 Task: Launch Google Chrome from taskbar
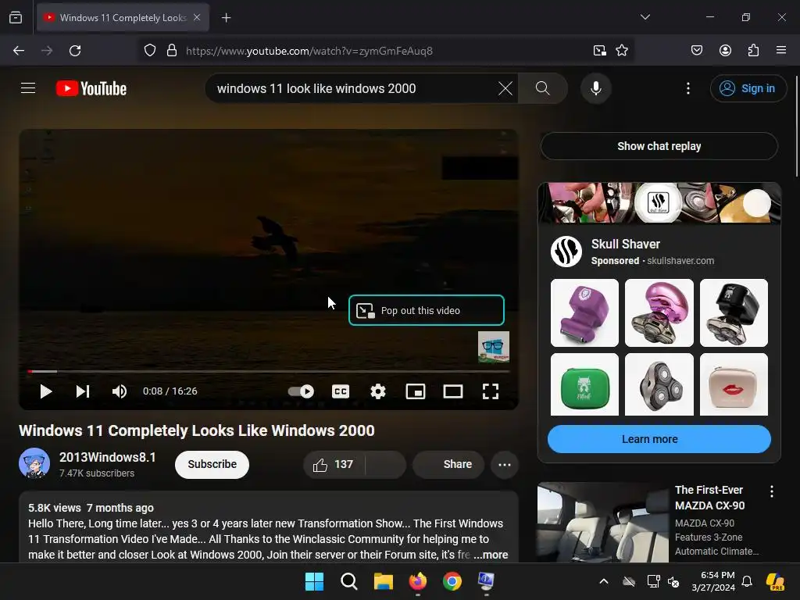[x=452, y=581]
